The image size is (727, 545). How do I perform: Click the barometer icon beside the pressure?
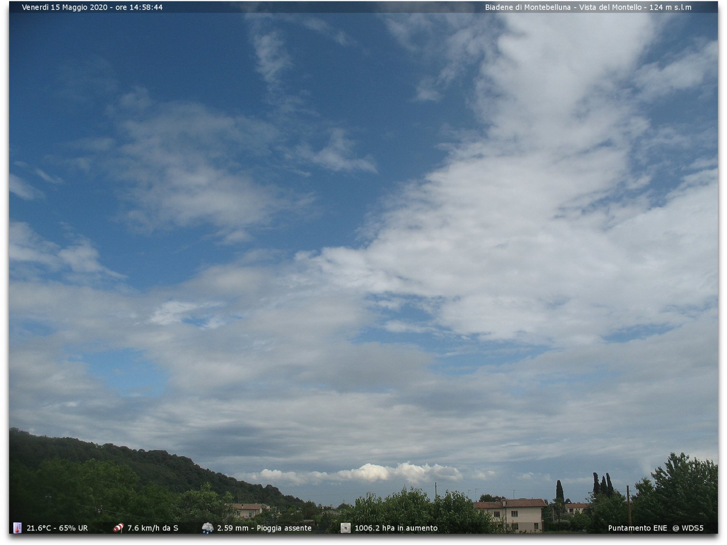(346, 528)
